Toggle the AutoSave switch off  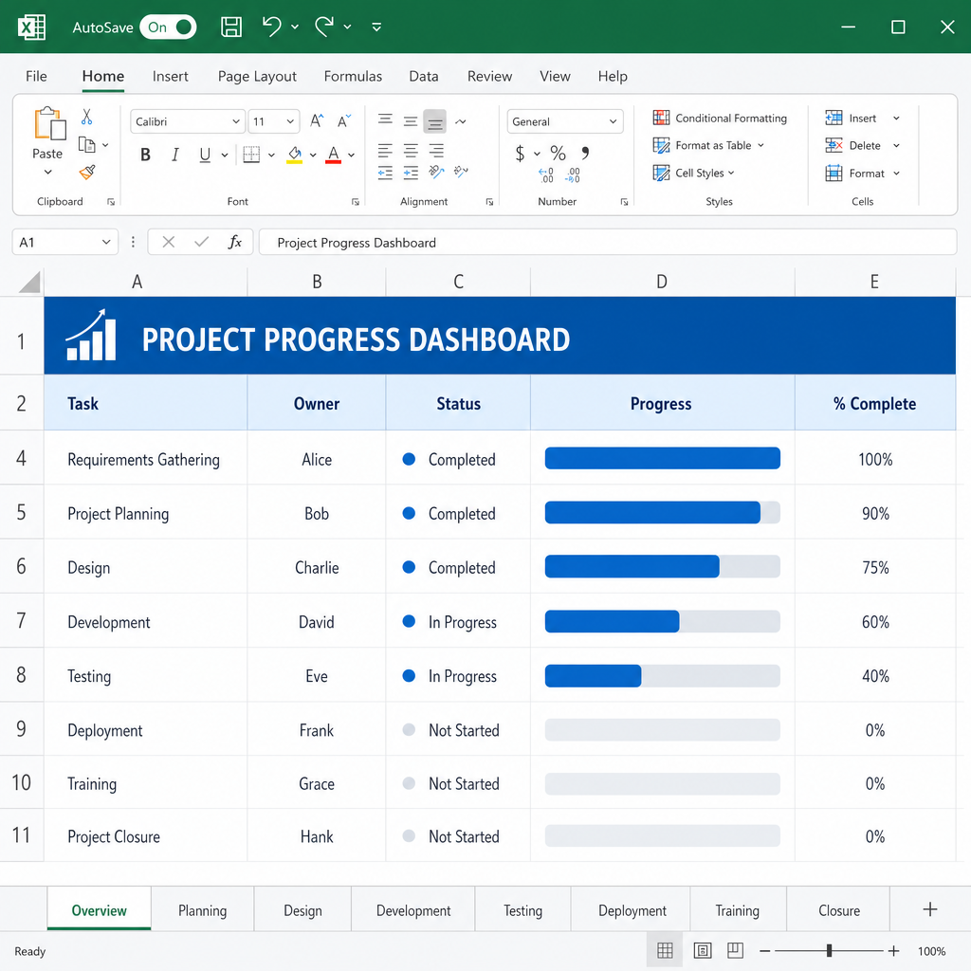click(x=169, y=27)
